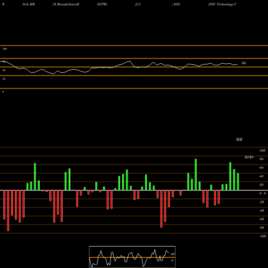Open the mini RSI thumbnail chart
Image resolution: width=268 pixels, height=268 pixels.
coord(132,257)
